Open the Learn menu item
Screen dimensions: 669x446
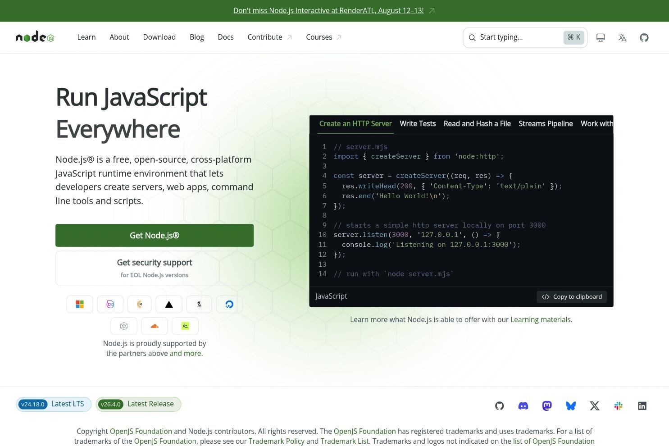pyautogui.click(x=86, y=37)
